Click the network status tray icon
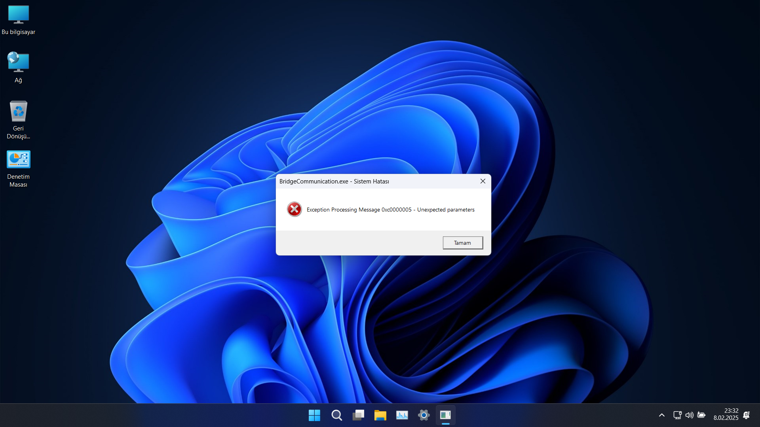 coord(677,415)
